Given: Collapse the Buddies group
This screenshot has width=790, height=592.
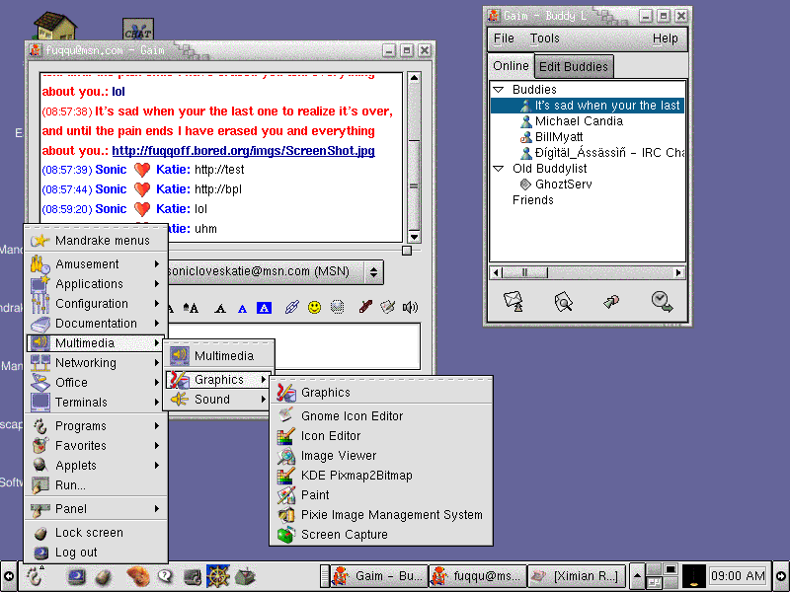Looking at the screenshot, I should pyautogui.click(x=499, y=90).
